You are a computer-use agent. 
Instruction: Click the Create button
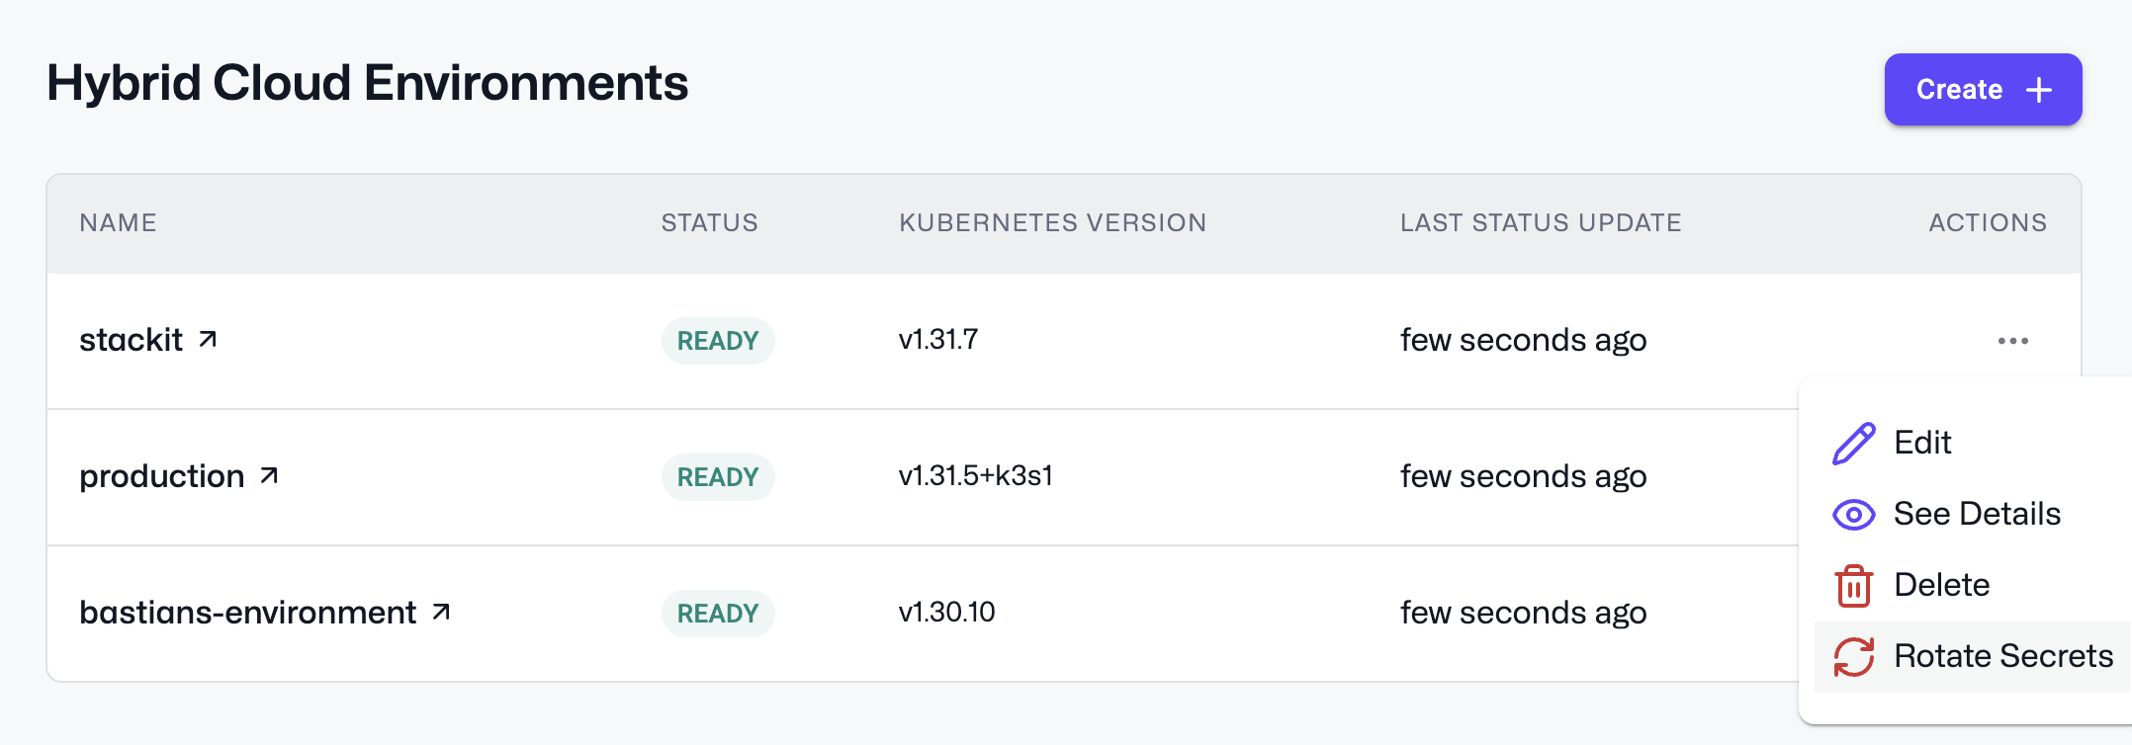pyautogui.click(x=1982, y=89)
